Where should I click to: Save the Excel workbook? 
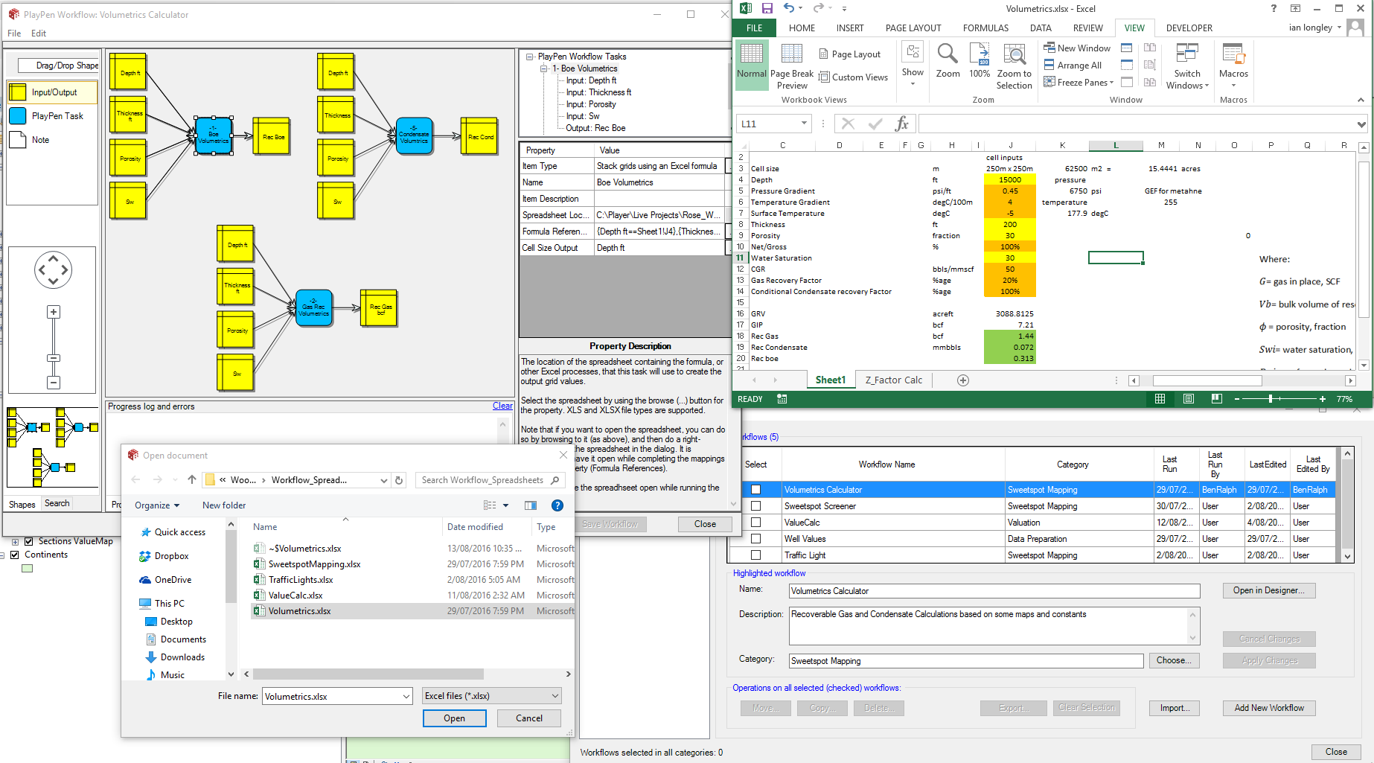tap(767, 9)
